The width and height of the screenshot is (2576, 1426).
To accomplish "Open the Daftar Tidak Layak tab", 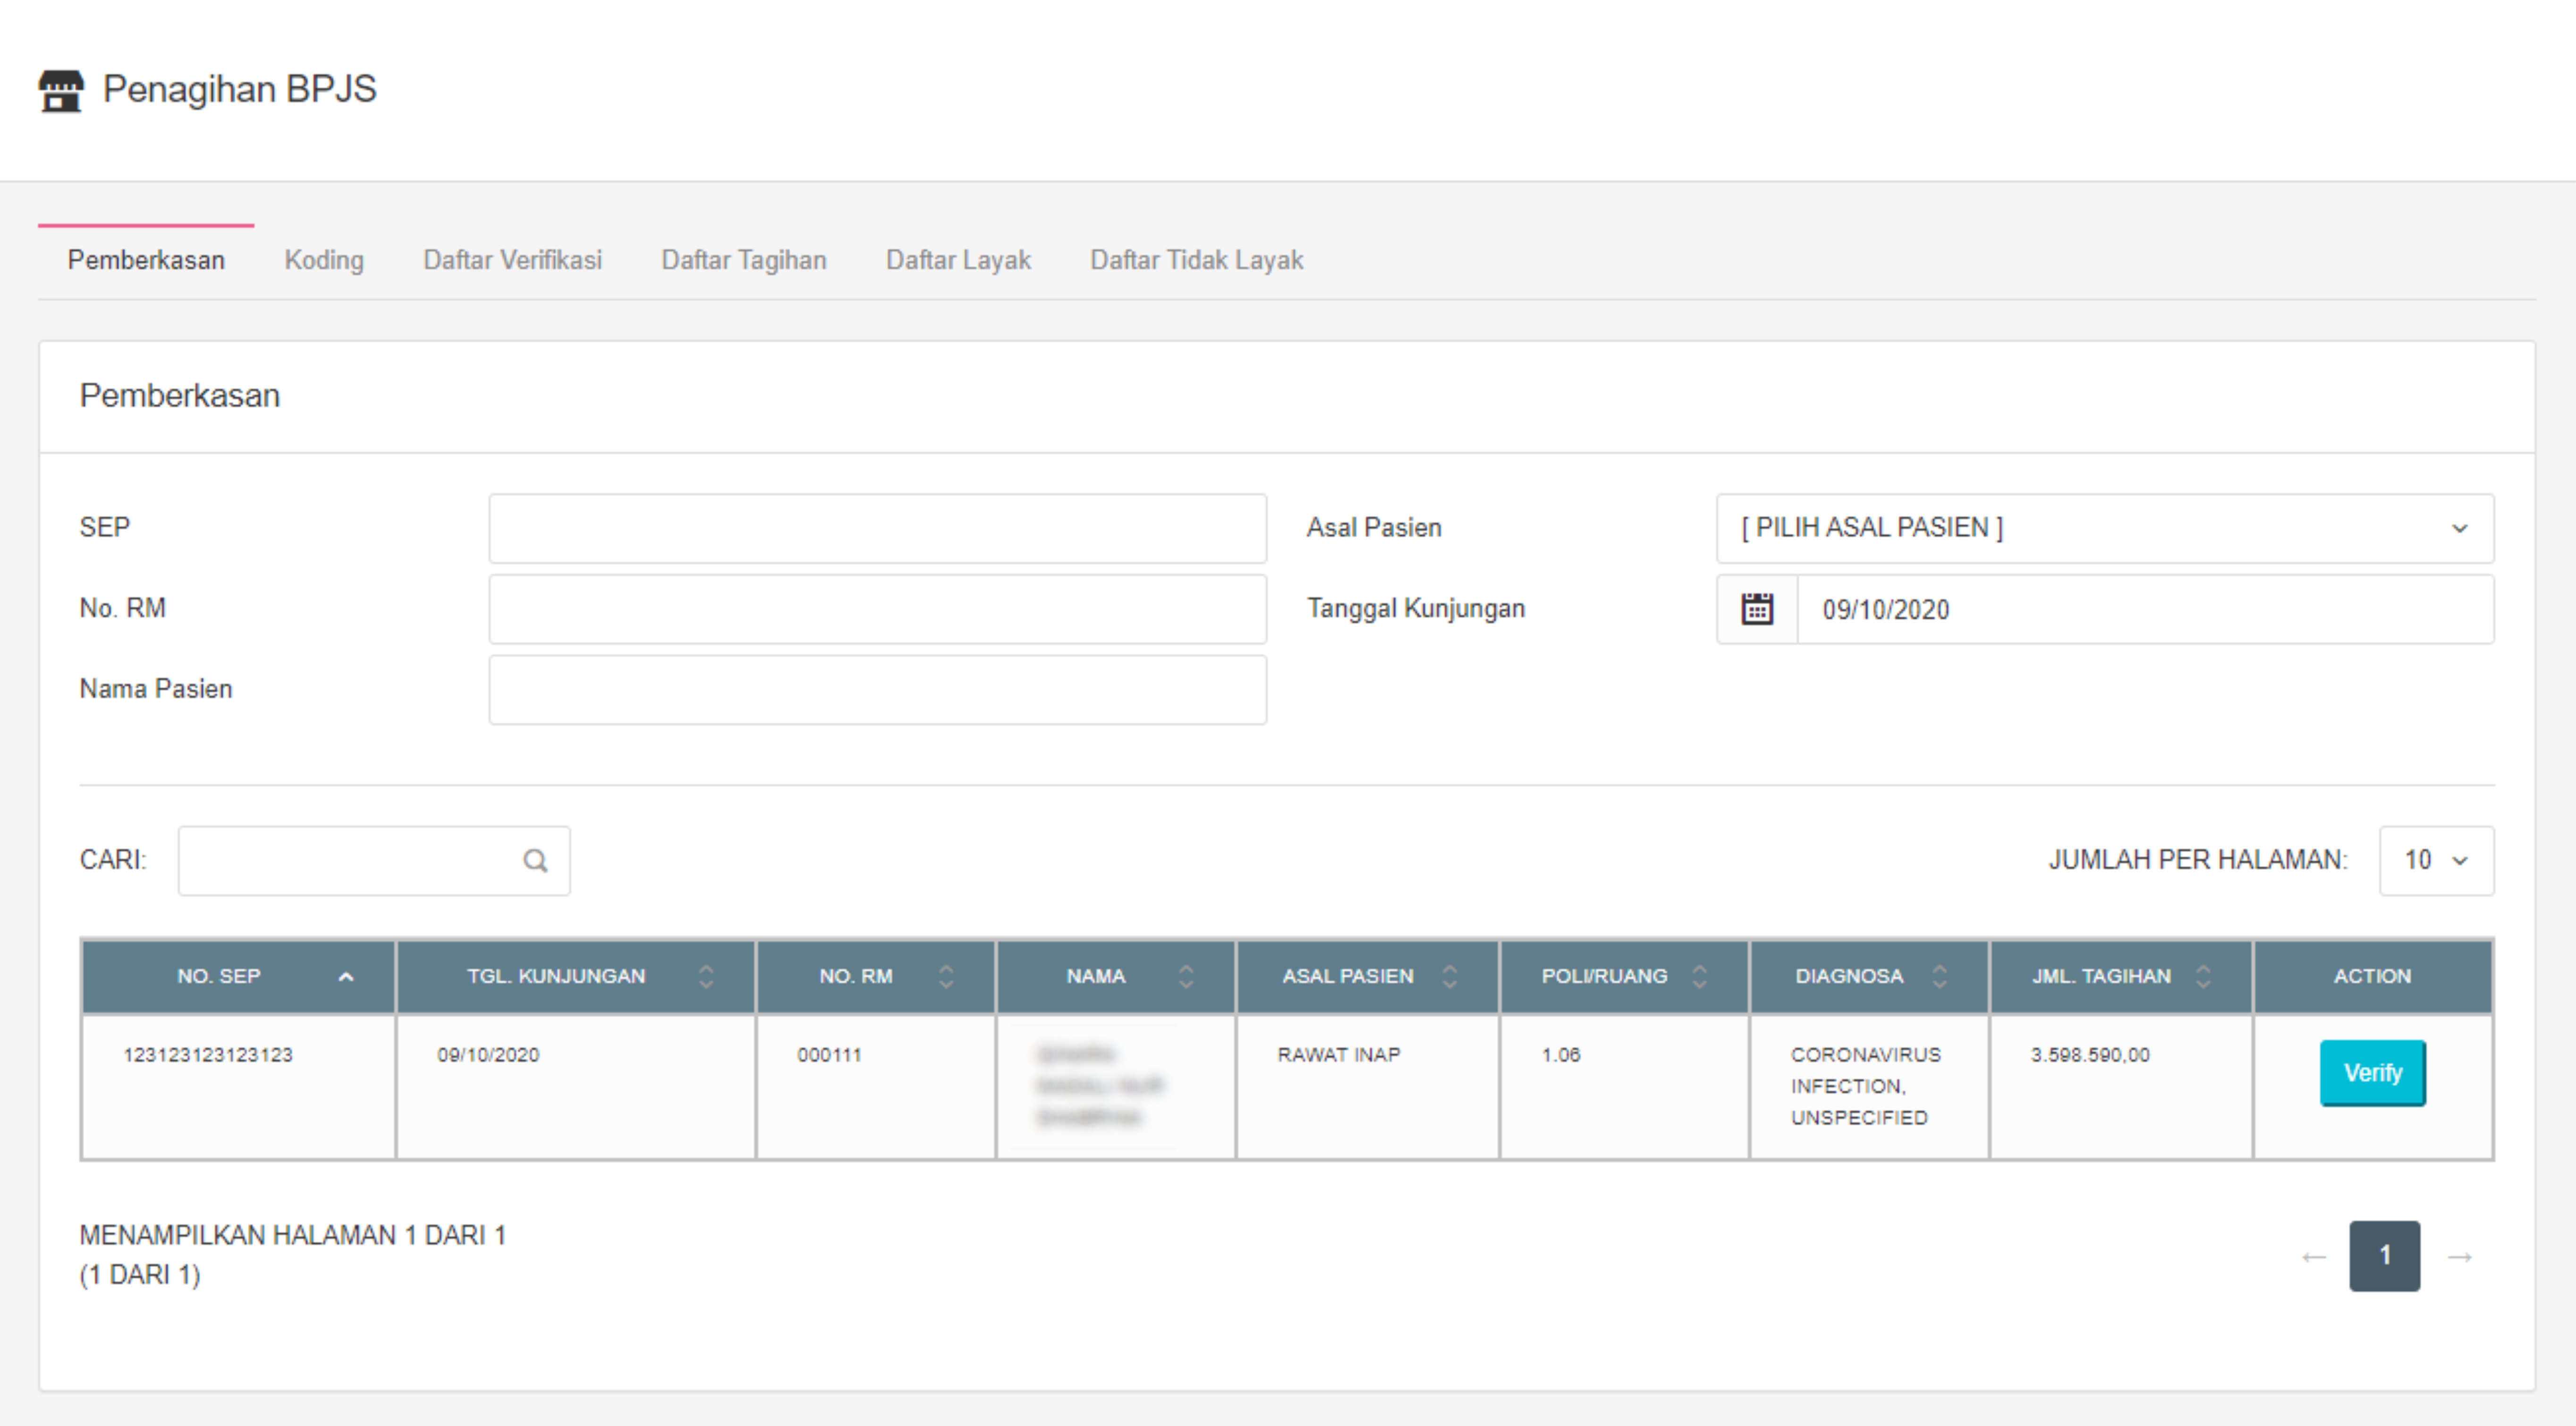I will 1196,260.
